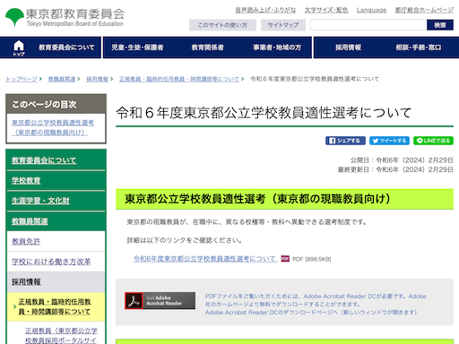459x344 pixels.
Task: Go to the Top home icon
Action: [19, 47]
